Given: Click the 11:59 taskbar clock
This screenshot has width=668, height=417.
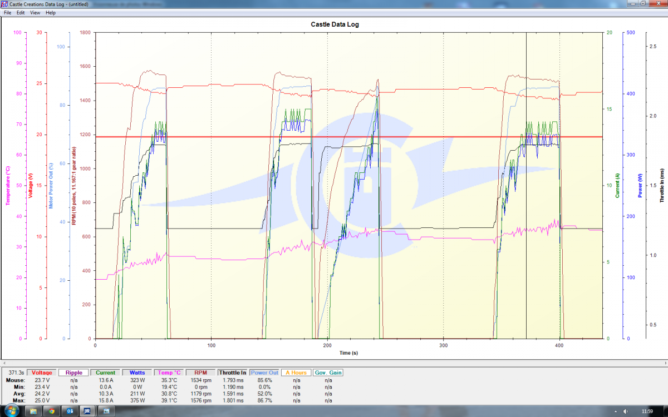Looking at the screenshot, I should click(647, 411).
